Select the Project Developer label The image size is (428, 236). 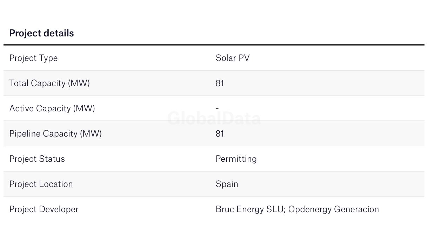coord(44,209)
